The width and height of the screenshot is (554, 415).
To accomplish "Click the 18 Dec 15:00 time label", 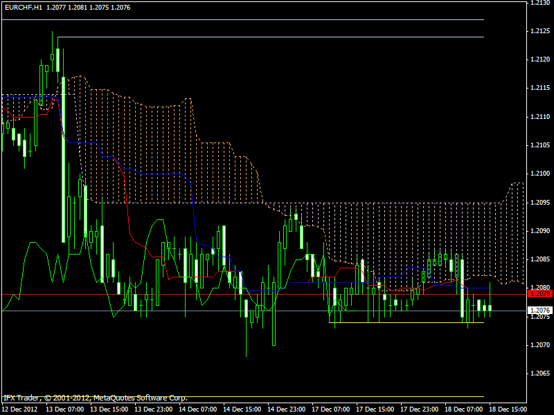I will tap(508, 409).
